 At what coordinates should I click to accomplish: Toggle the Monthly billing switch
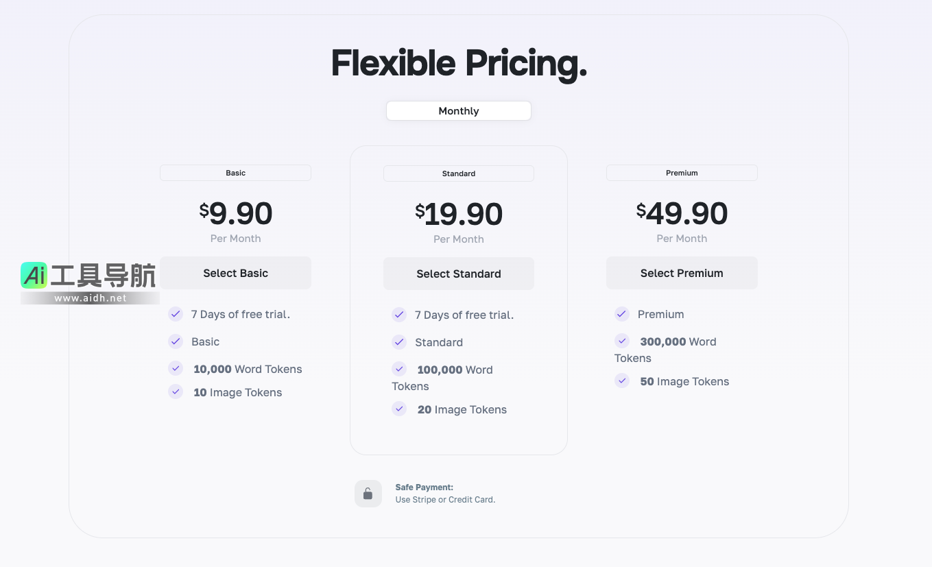[x=459, y=111]
